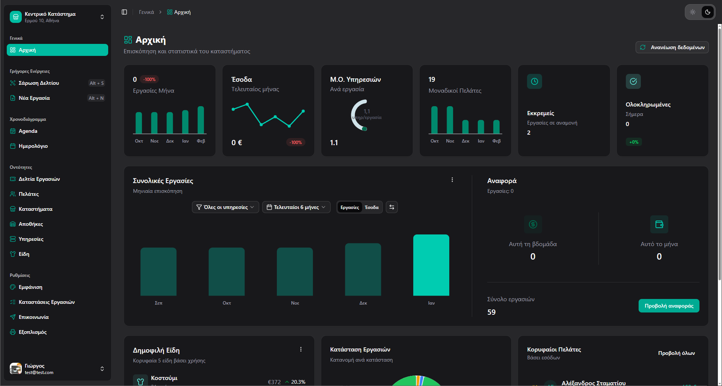Toggle the sidebar panel icon
The width and height of the screenshot is (722, 386).
[x=124, y=12]
